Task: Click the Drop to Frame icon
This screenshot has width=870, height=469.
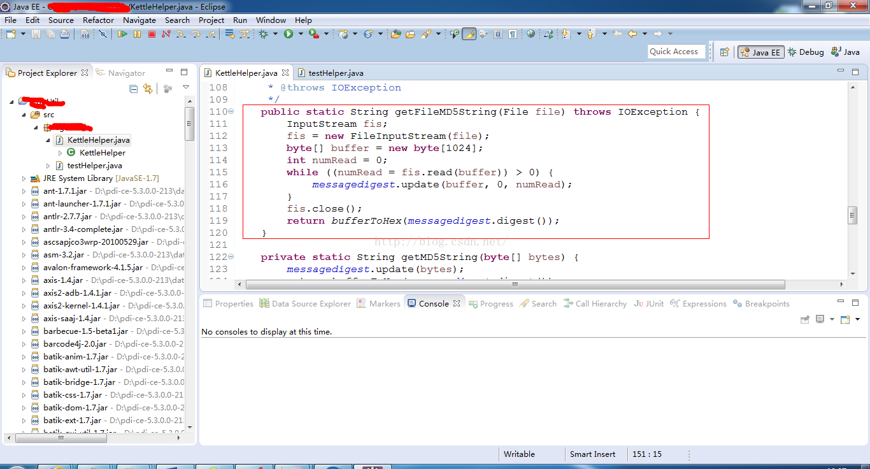Action: [x=230, y=34]
